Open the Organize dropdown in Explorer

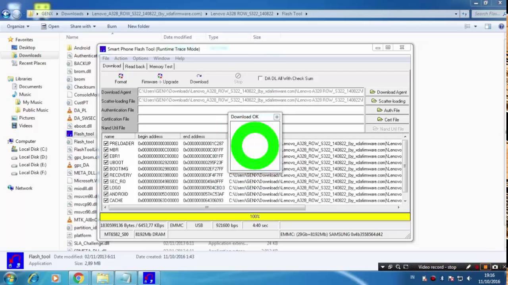click(18, 27)
